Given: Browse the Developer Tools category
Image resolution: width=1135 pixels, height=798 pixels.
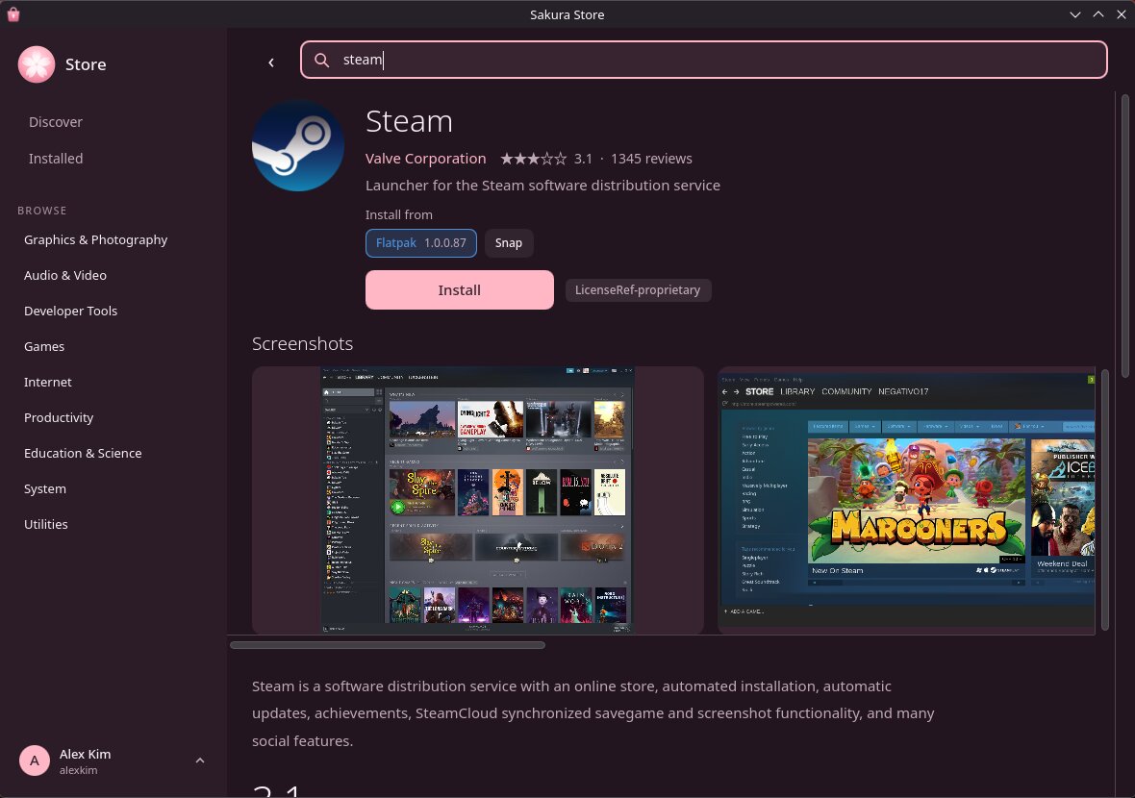Looking at the screenshot, I should (70, 311).
